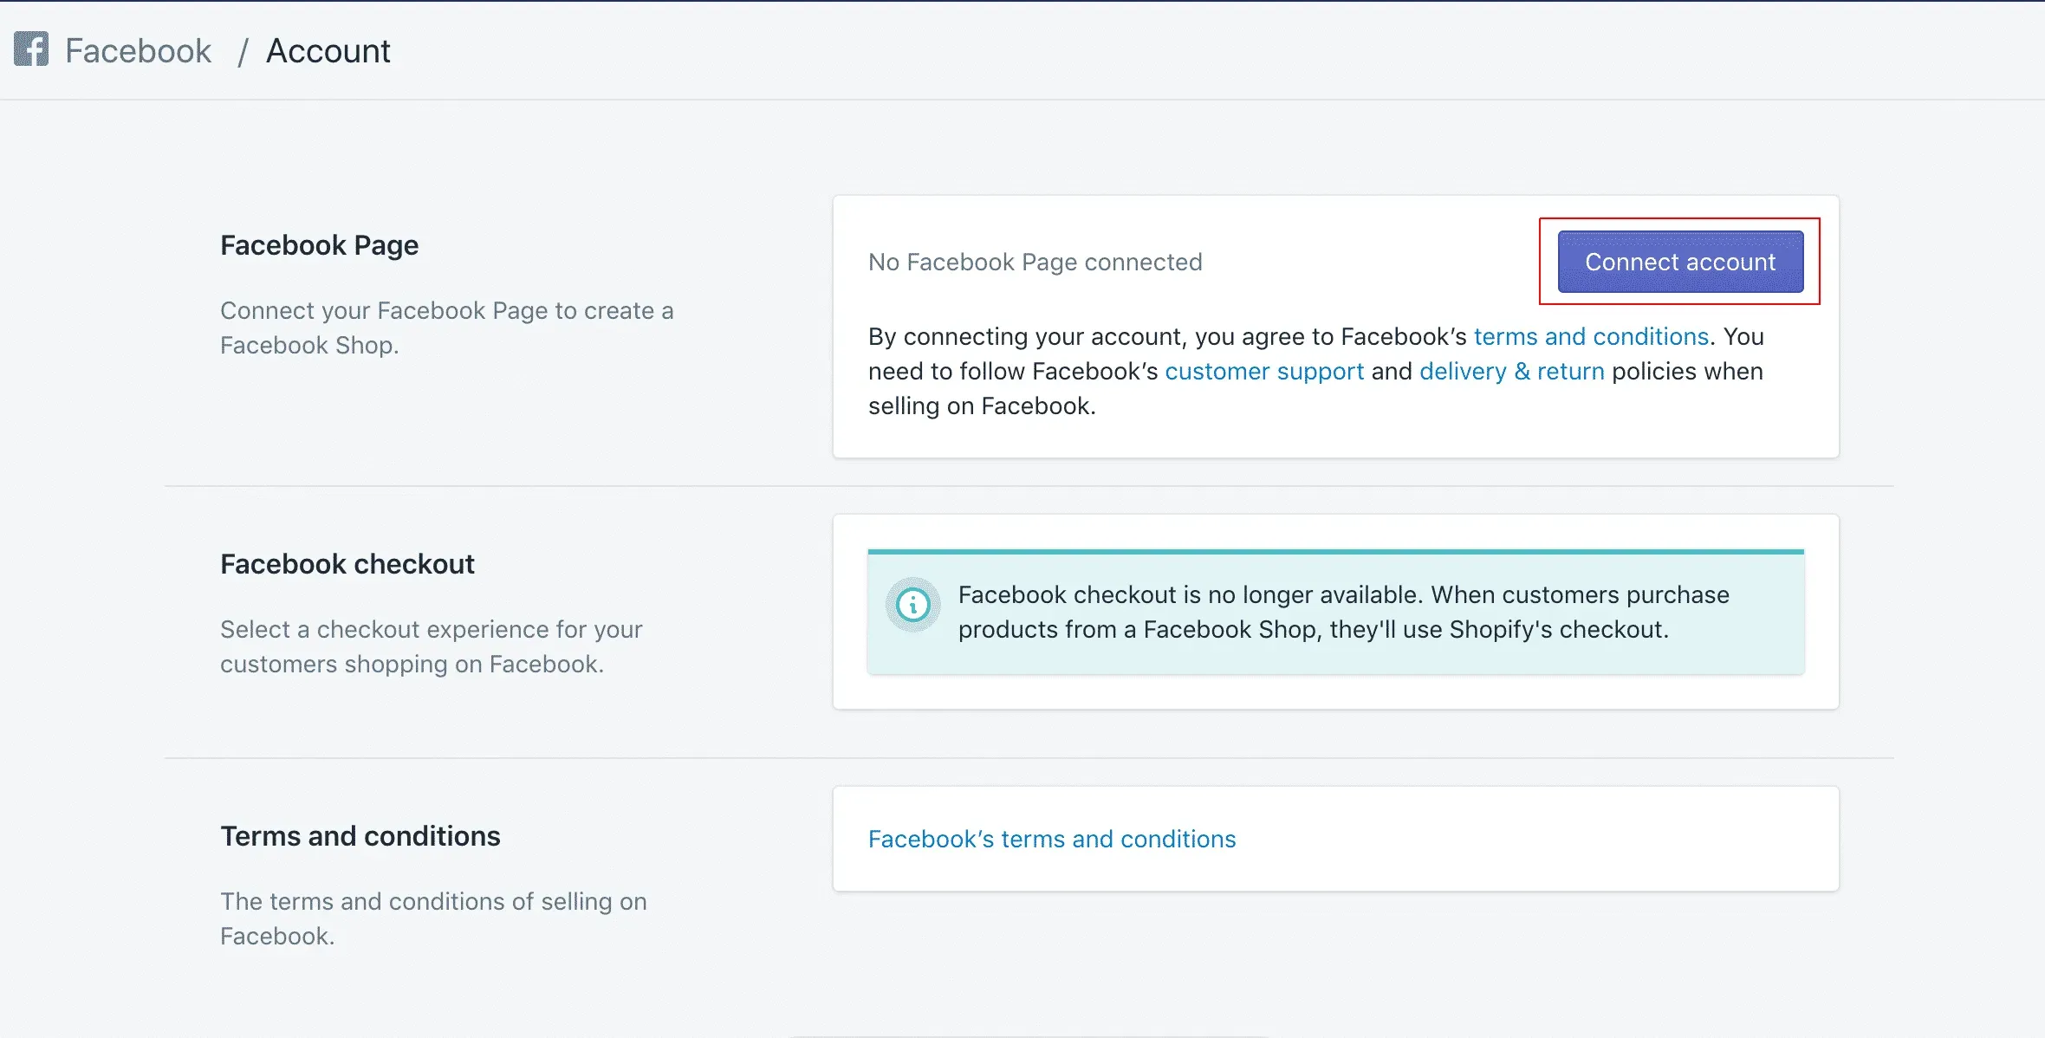Screen dimensions: 2045x1038
Task: Click the teal banner strip above the notice
Action: point(1334,550)
